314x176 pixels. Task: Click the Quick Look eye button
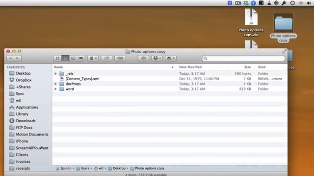(143, 58)
